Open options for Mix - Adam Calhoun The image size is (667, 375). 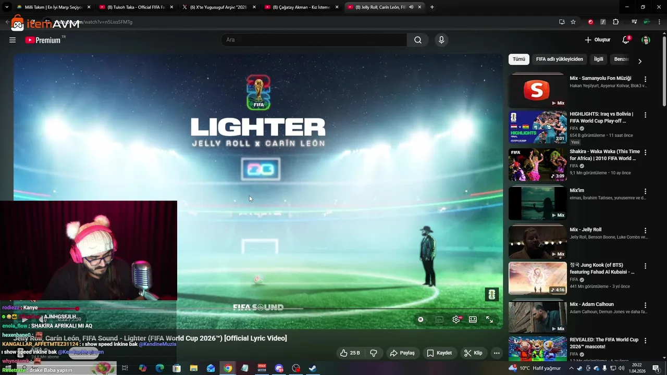645,305
